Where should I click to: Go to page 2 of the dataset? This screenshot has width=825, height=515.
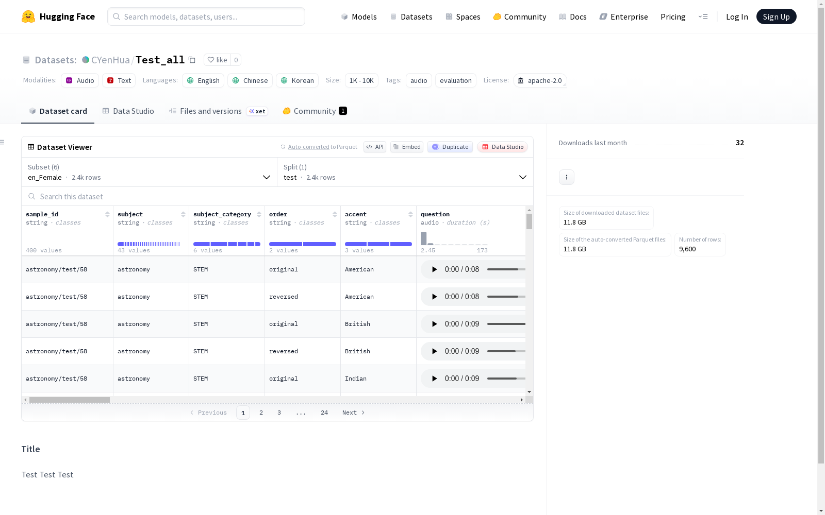click(x=261, y=413)
